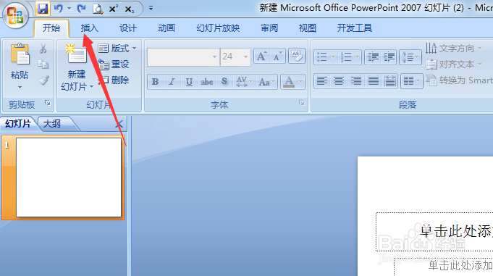Open the 设计 ribbon tab
Viewport: 493px width, 276px height.
[128, 28]
